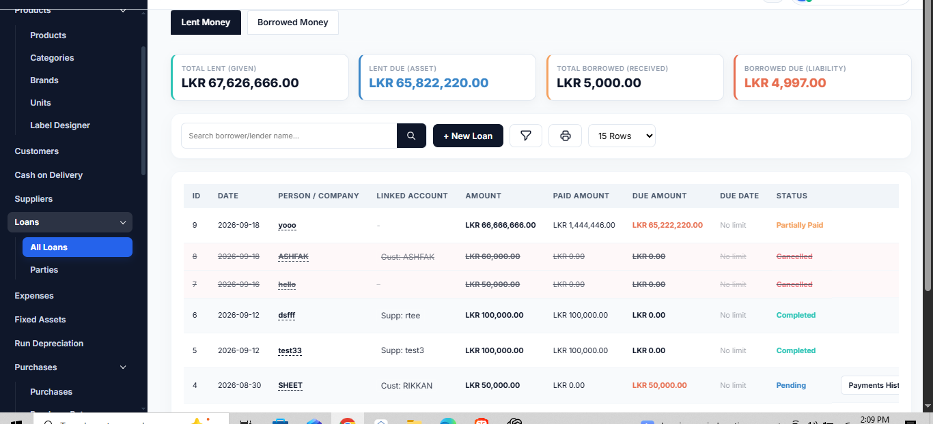Click the PAID AMOUNT column header
Viewport: 933px width, 424px height.
coord(581,196)
